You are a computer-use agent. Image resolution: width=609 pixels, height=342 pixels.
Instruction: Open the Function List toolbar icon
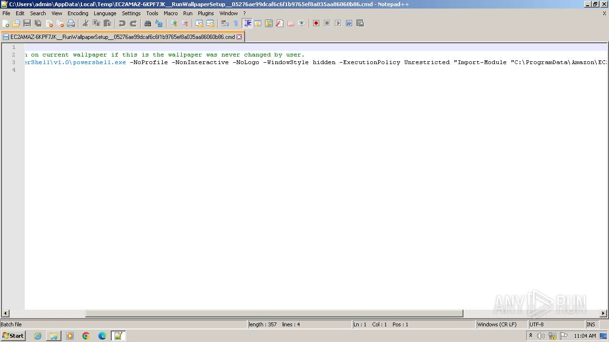(280, 23)
